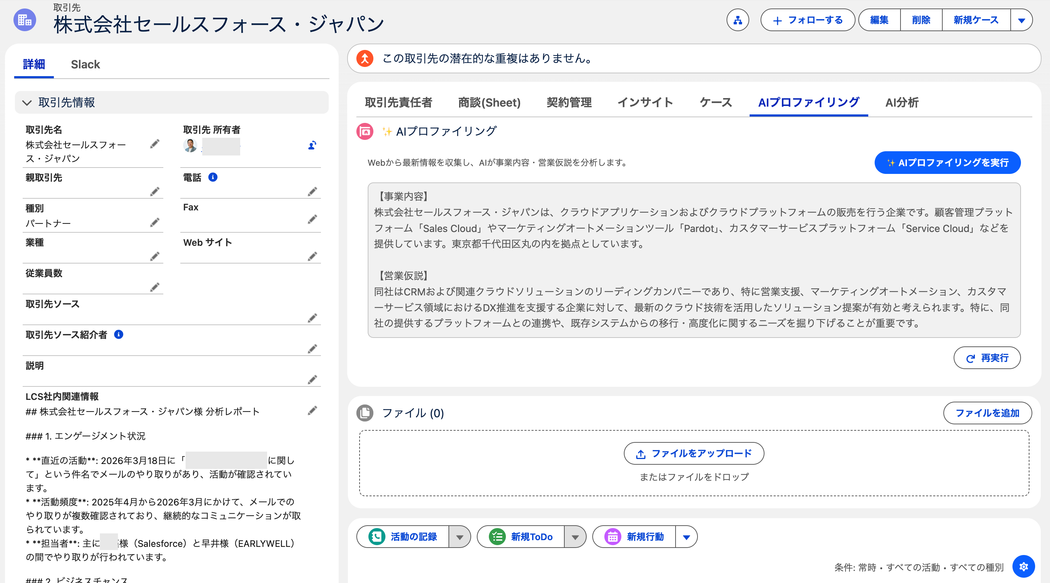Open the AI分析 tab

(901, 103)
